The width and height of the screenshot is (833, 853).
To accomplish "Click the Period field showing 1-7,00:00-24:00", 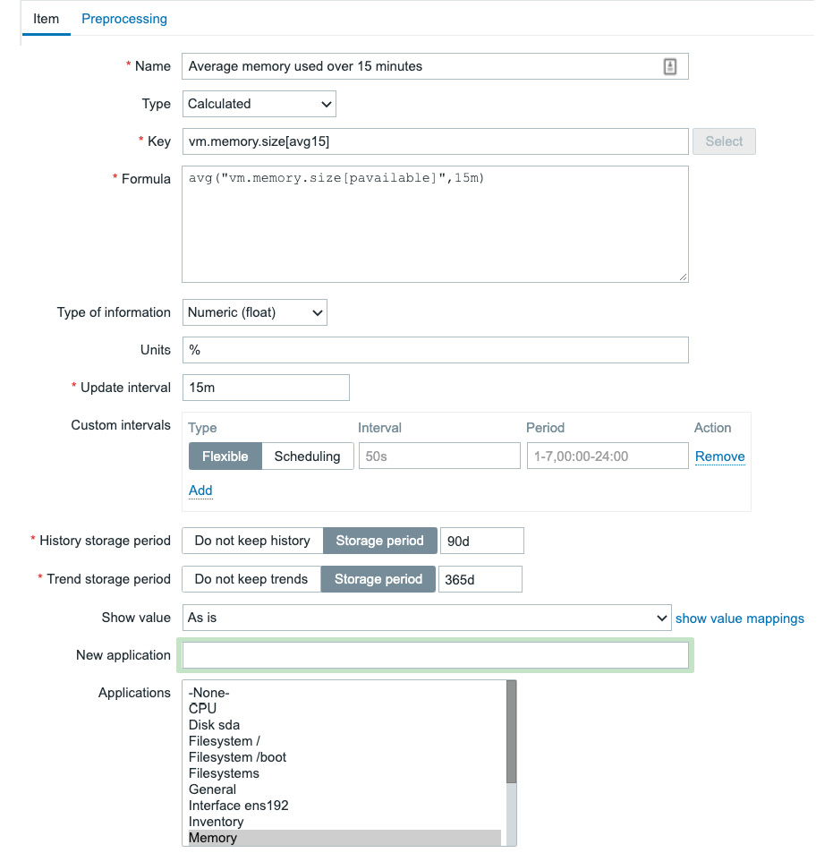I will click(x=608, y=456).
